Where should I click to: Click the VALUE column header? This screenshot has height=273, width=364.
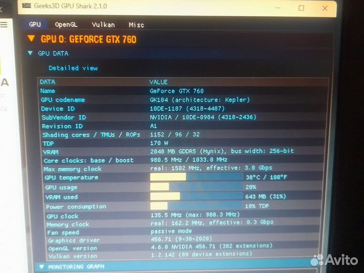pos(159,82)
